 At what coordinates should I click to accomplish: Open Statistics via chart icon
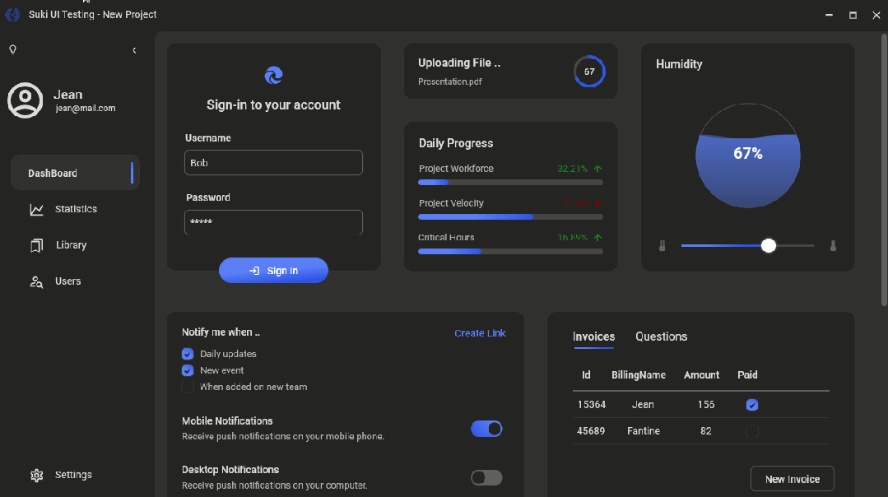click(37, 210)
